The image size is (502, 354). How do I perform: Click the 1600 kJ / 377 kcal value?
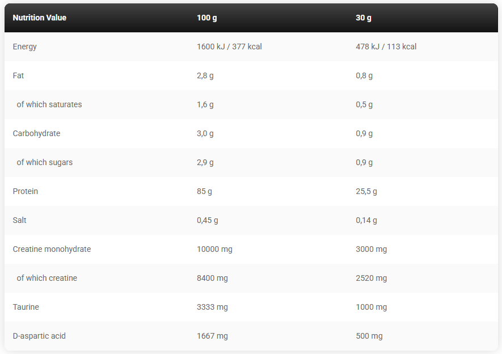(x=229, y=47)
